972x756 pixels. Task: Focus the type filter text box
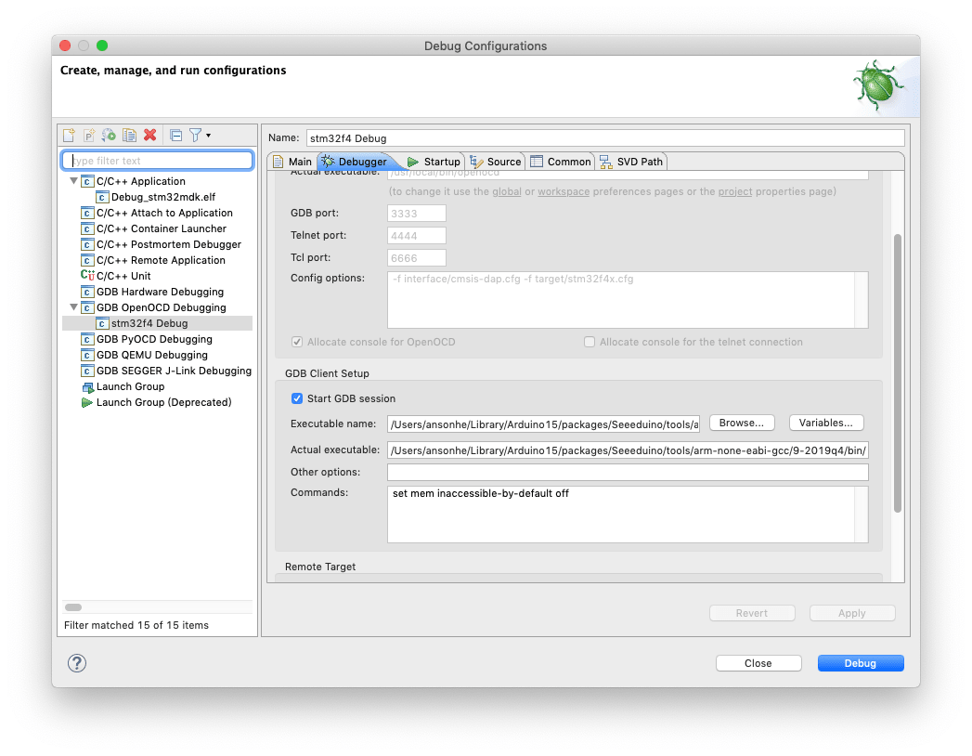click(158, 161)
